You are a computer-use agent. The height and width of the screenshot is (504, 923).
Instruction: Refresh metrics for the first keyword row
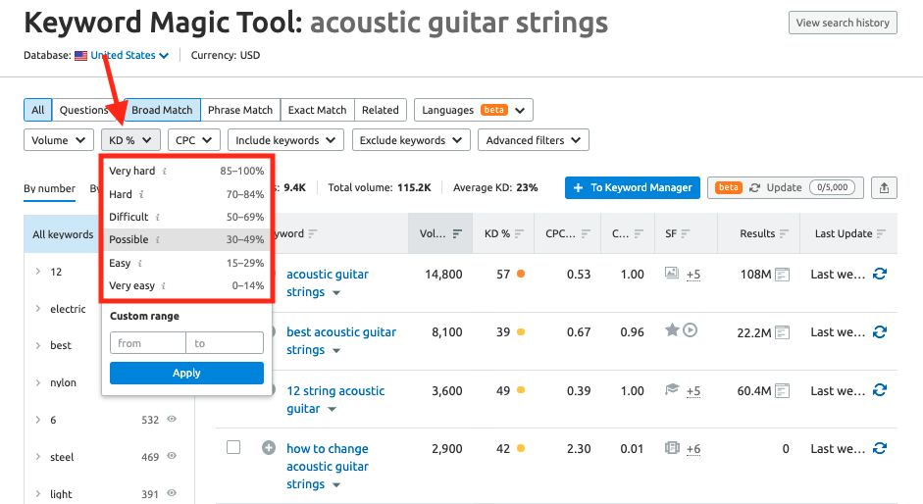[880, 275]
